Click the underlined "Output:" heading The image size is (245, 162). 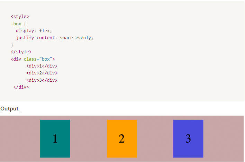point(10,109)
